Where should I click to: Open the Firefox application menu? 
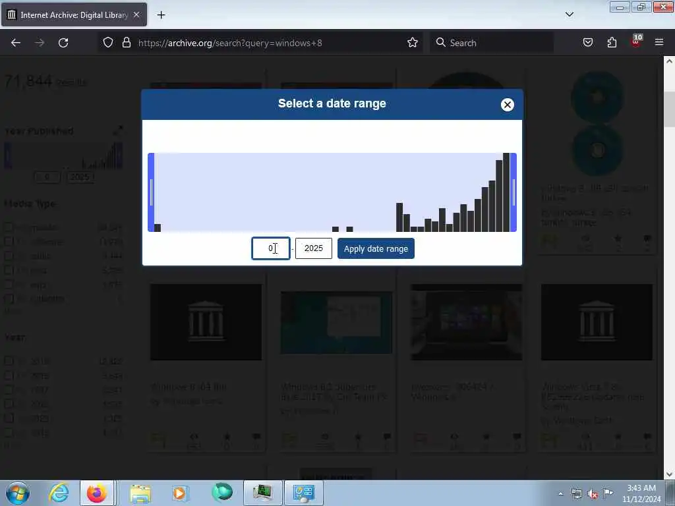[x=659, y=43]
